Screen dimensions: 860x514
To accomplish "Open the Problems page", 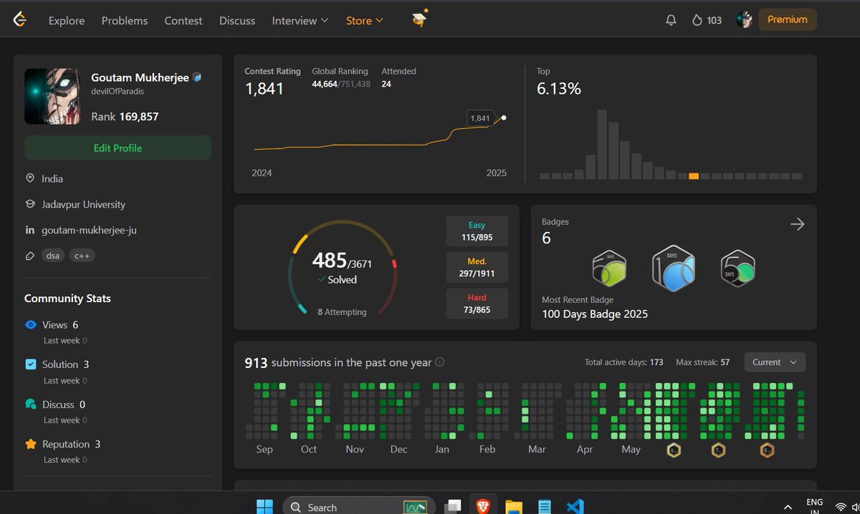I will (125, 21).
